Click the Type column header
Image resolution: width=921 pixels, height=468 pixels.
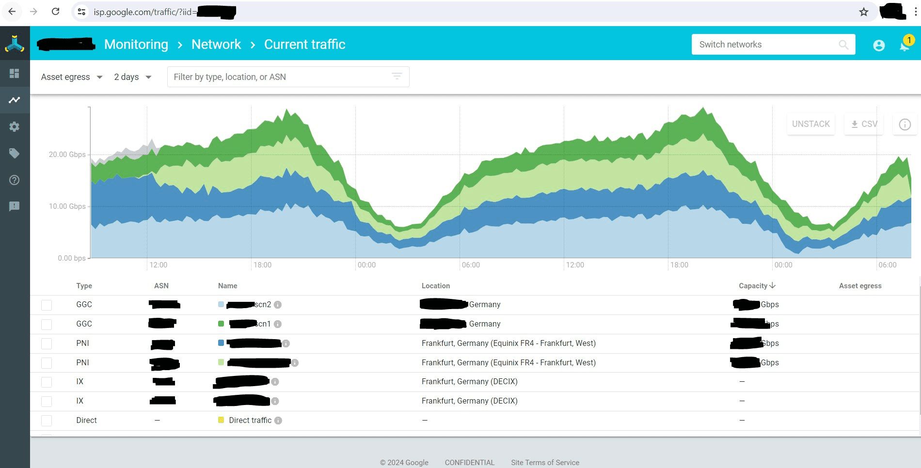pyautogui.click(x=84, y=286)
